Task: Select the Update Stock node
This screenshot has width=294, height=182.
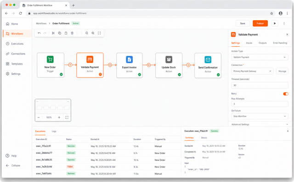Action: 169,65
